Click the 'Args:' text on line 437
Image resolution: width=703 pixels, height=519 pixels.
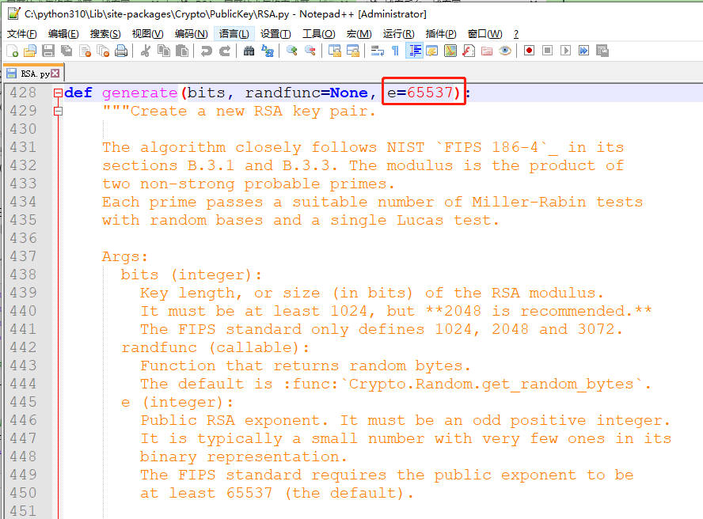124,257
